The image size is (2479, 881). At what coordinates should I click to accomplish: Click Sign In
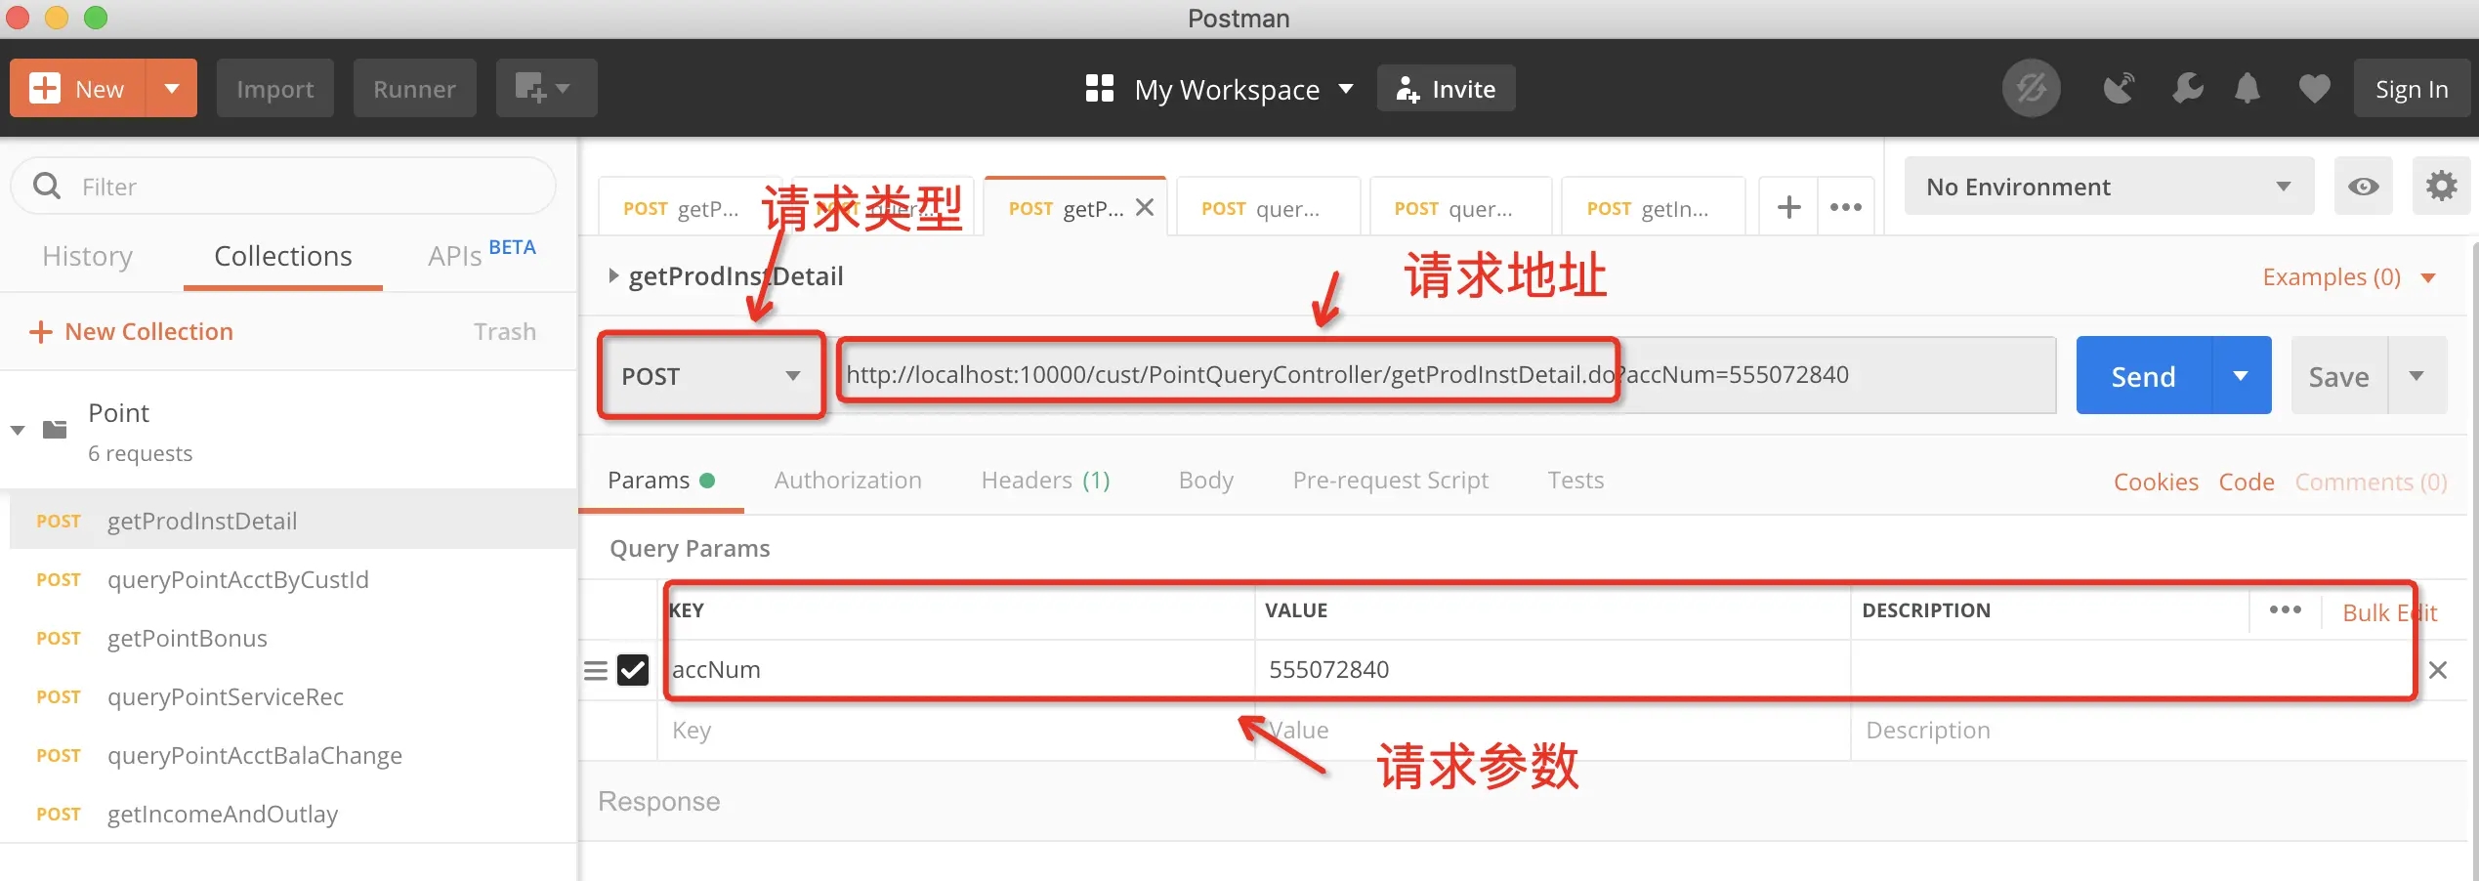click(2412, 89)
